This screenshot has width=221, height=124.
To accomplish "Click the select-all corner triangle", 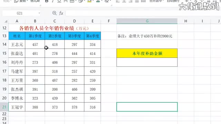I will pos(6,21).
